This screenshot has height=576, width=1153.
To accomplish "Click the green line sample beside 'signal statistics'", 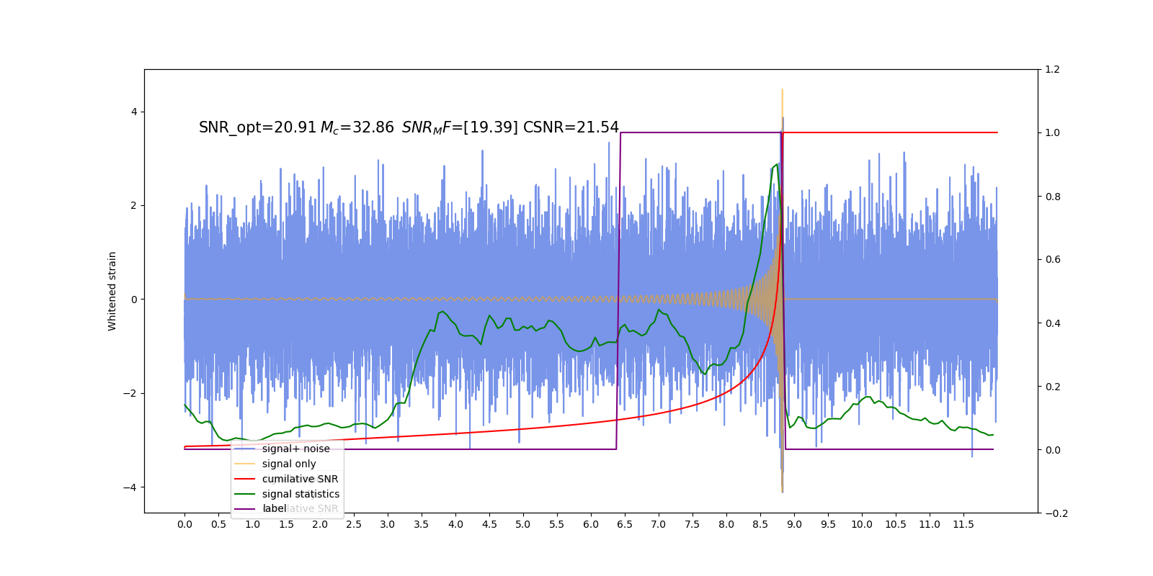I will pos(245,494).
